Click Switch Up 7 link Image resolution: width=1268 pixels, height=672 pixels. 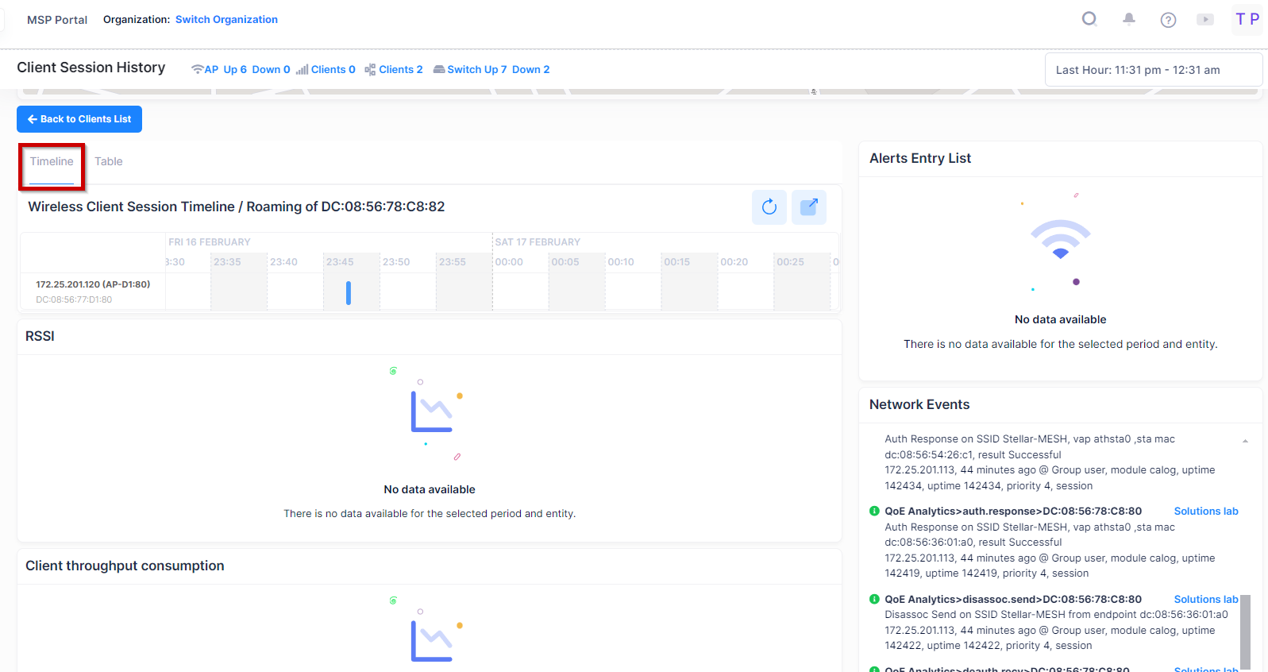tap(476, 70)
